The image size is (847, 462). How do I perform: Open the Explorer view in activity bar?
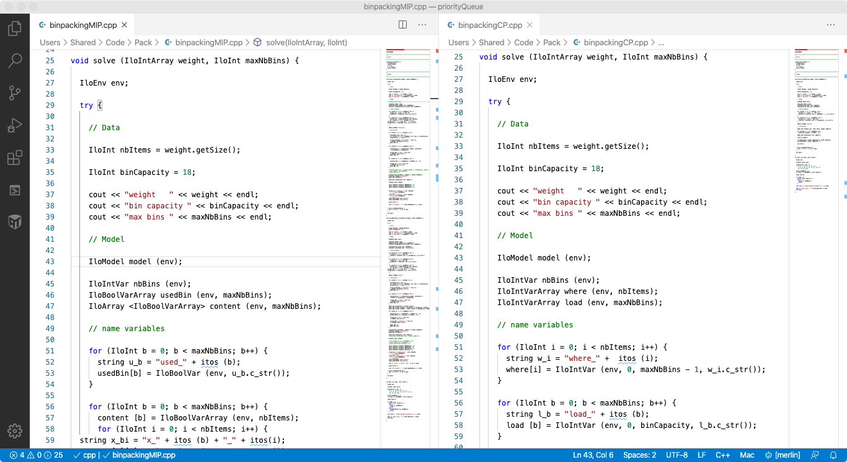pyautogui.click(x=15, y=29)
